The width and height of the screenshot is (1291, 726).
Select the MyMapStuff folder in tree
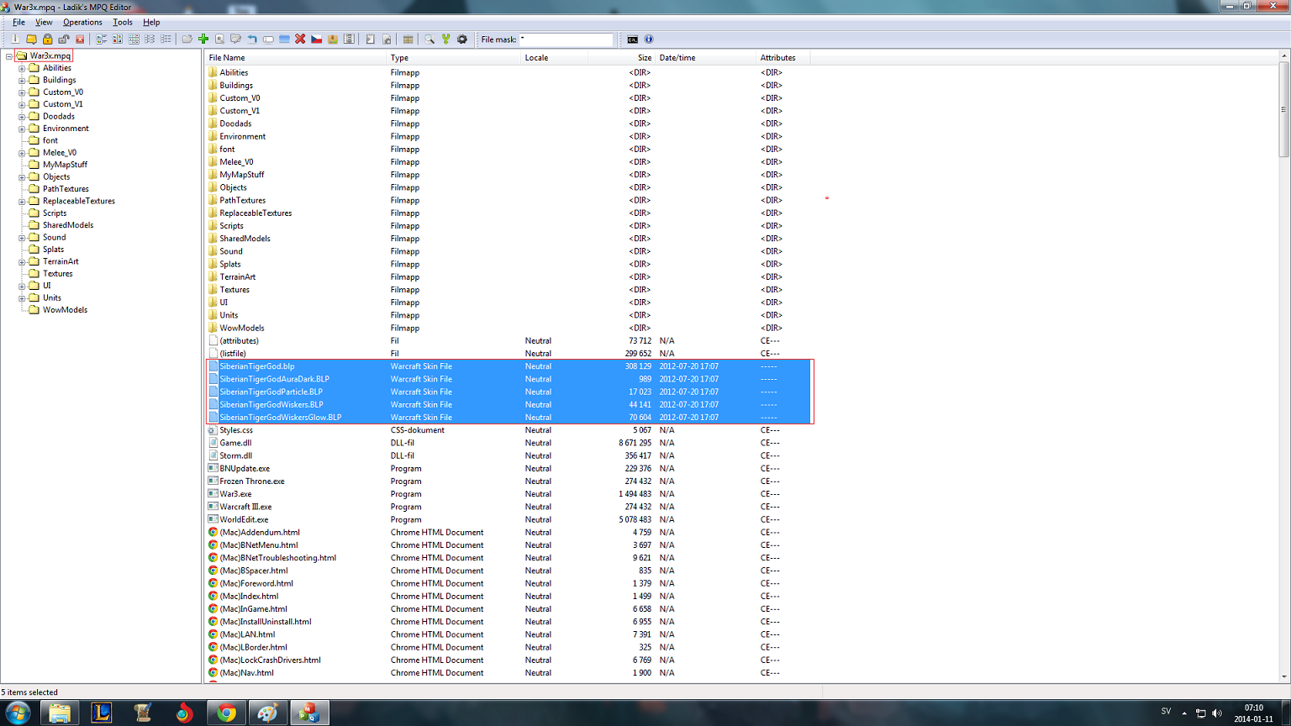[65, 165]
